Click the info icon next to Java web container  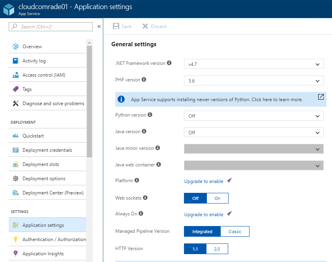tap(159, 164)
